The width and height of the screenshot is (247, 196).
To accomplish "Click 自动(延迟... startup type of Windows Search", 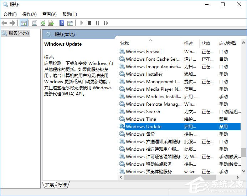I will tap(230, 112).
